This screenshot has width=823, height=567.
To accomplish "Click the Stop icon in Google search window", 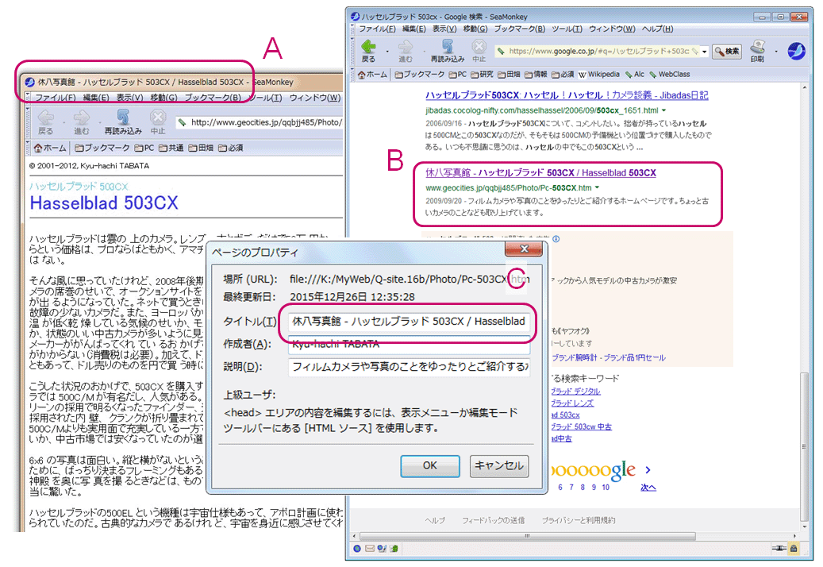I will coord(479,47).
